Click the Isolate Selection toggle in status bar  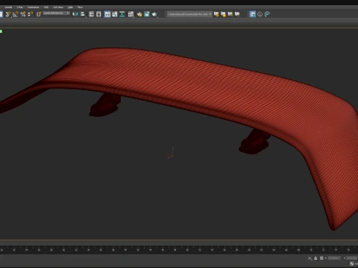point(310,258)
